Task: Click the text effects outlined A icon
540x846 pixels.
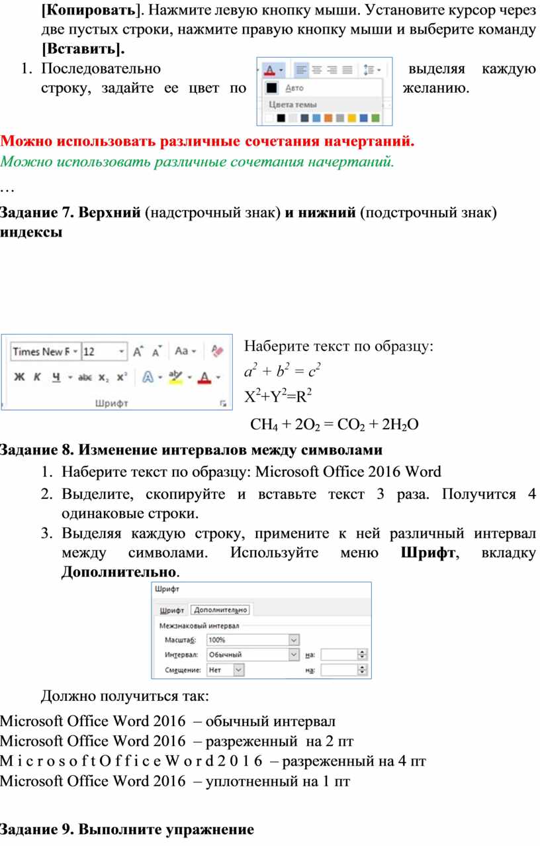Action: point(148,377)
